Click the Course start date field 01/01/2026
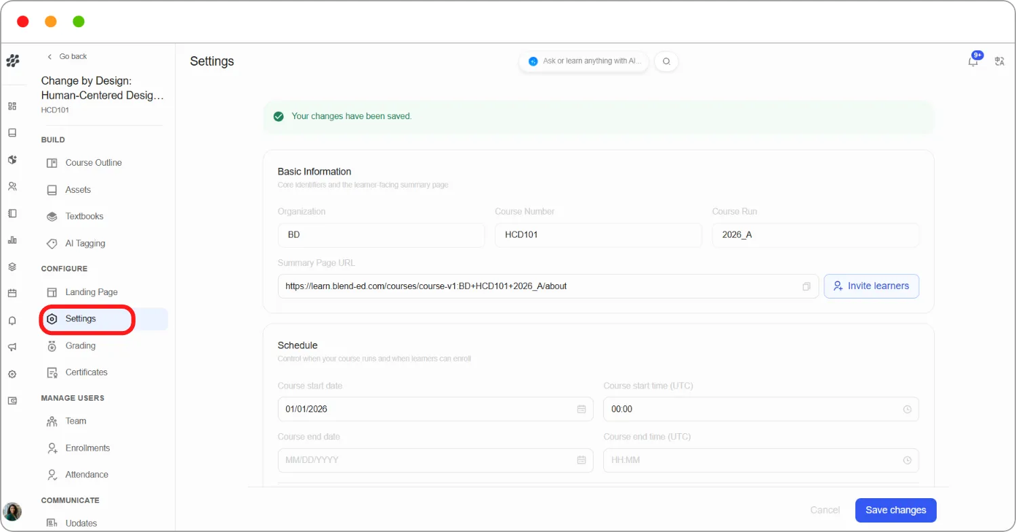 click(x=435, y=409)
